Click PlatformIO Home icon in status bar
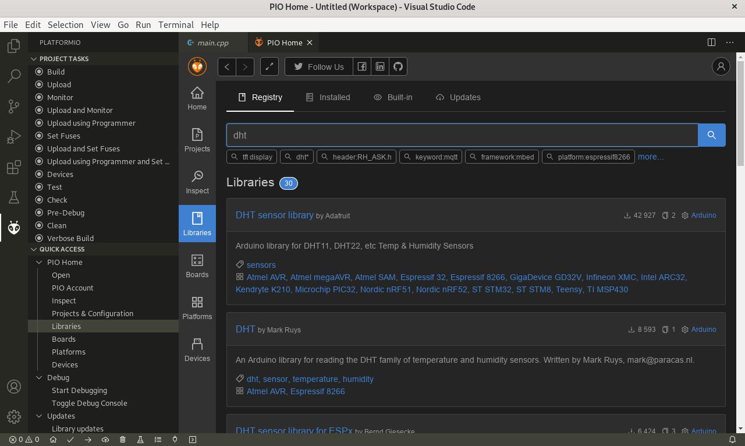 [53, 440]
